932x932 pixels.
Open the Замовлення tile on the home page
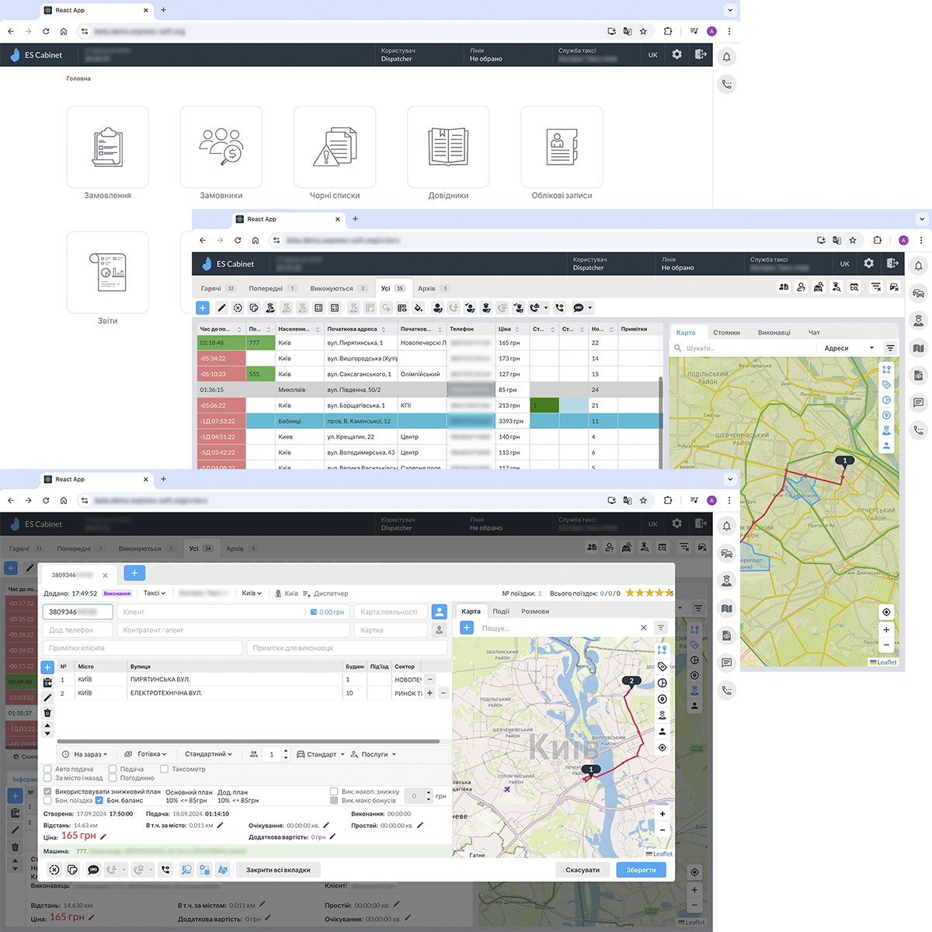tap(107, 147)
